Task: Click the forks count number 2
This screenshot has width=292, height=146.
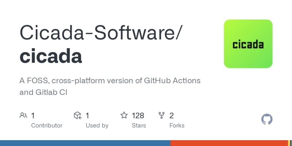Action: (x=172, y=116)
